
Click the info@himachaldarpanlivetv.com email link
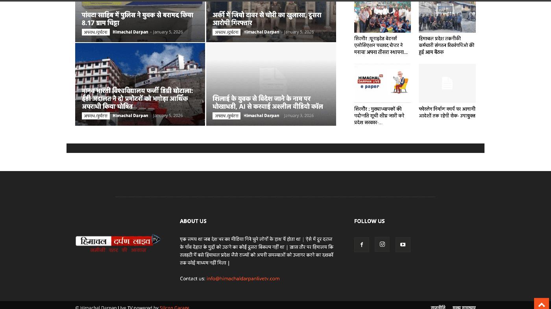[243, 279]
